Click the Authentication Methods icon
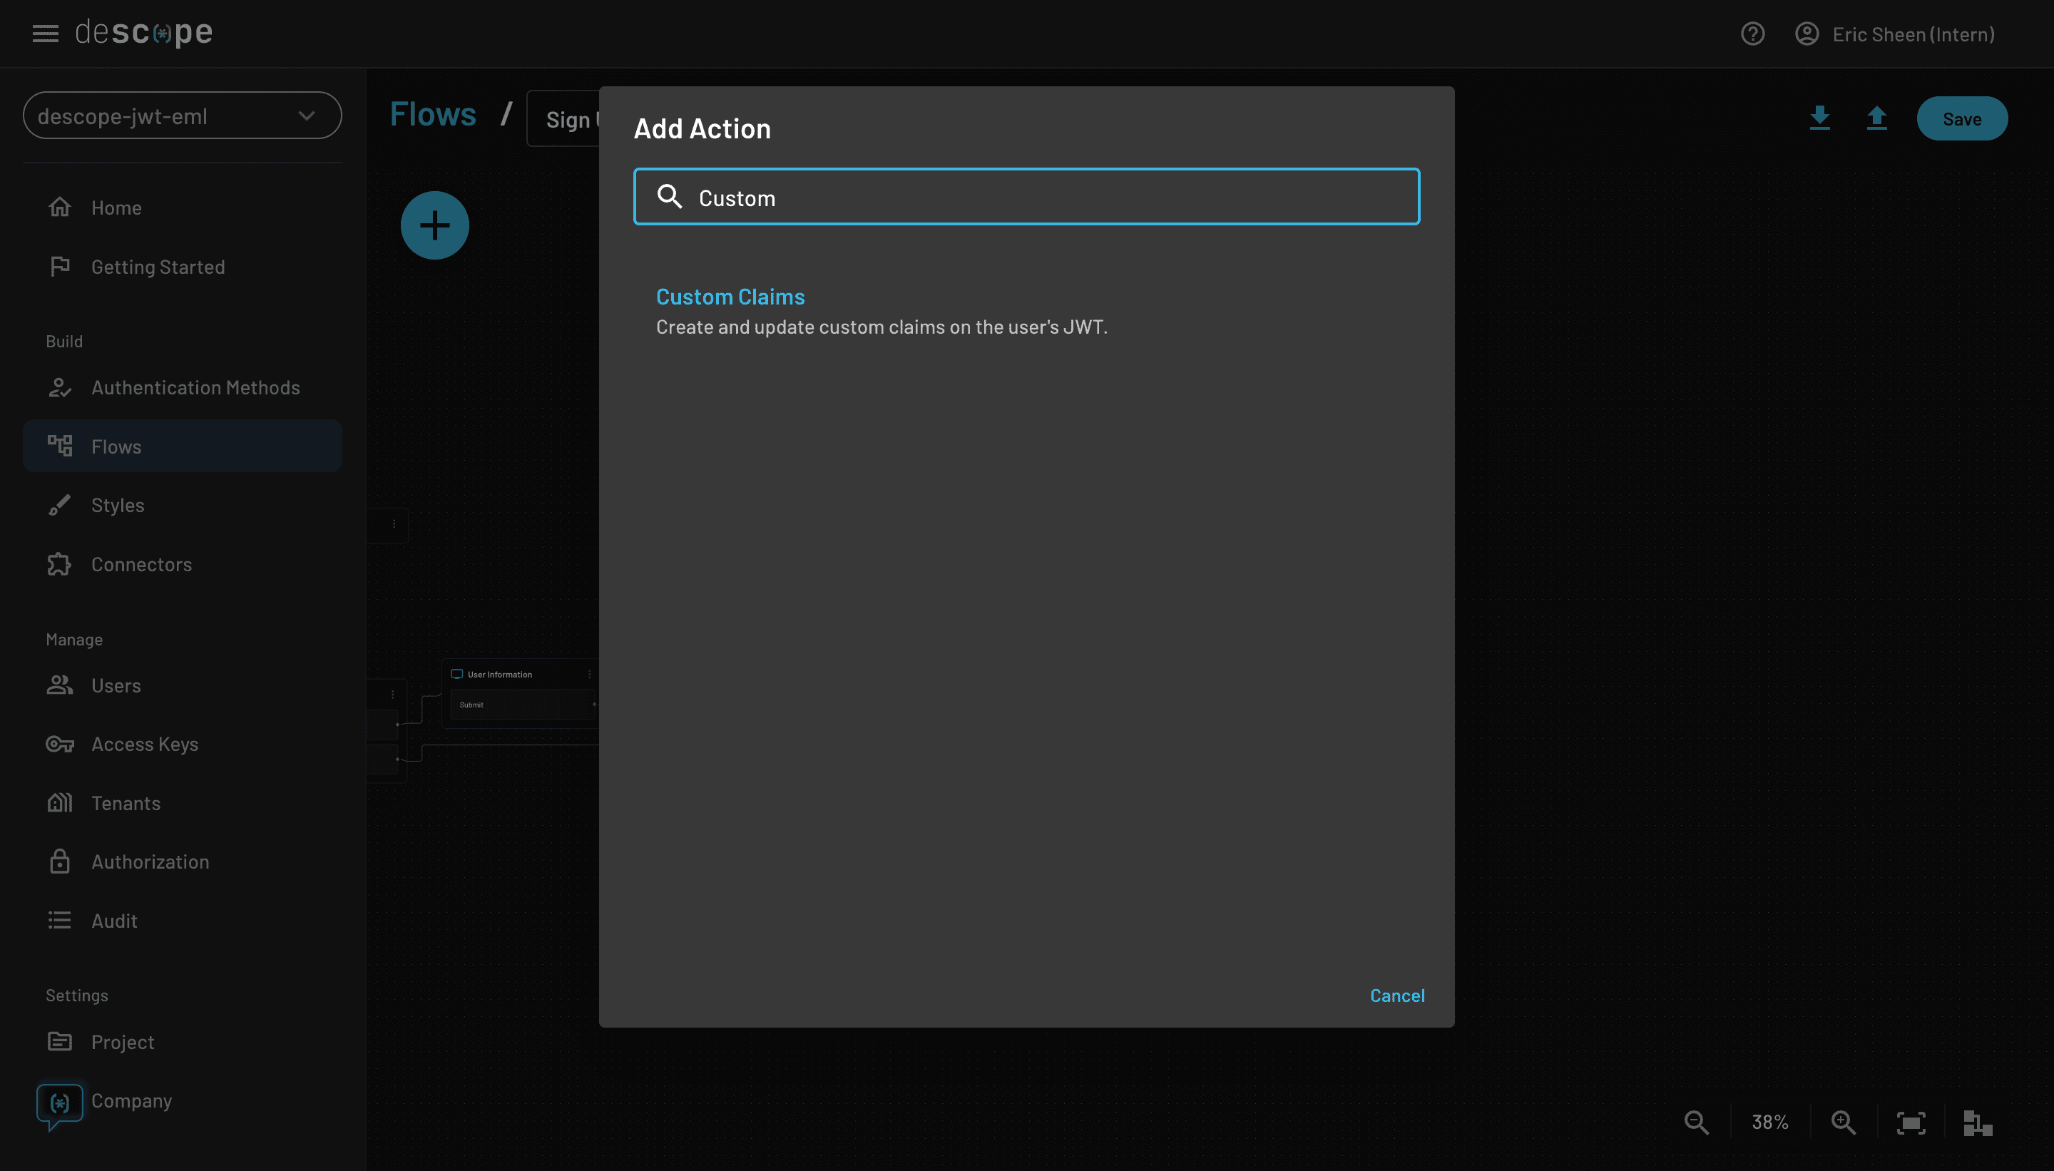 58,387
